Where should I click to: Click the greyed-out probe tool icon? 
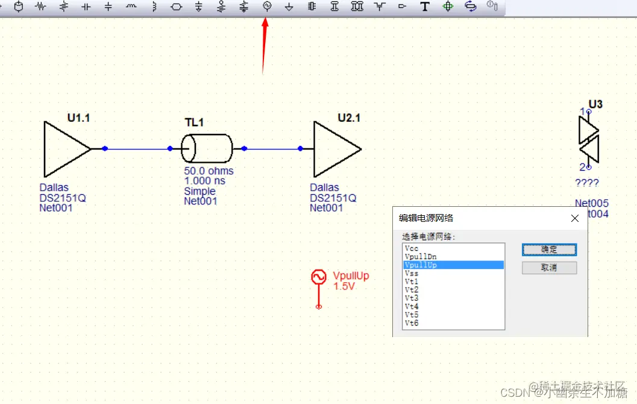(492, 5)
